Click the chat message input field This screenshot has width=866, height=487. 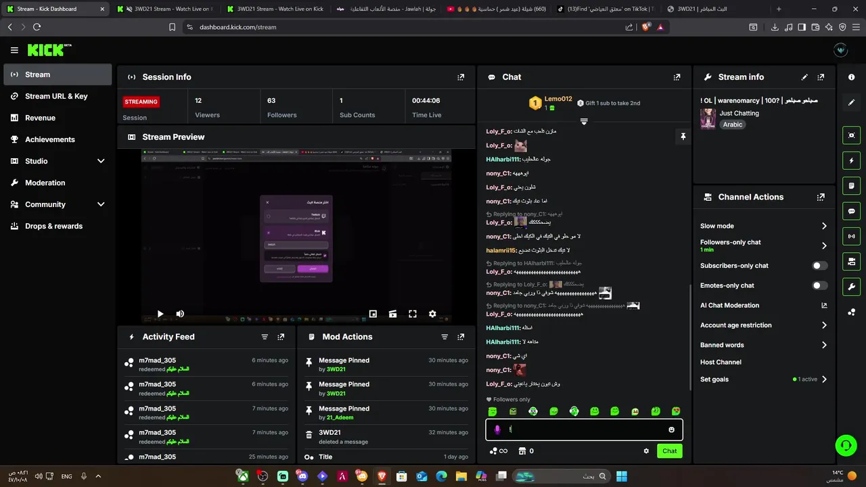(x=584, y=430)
